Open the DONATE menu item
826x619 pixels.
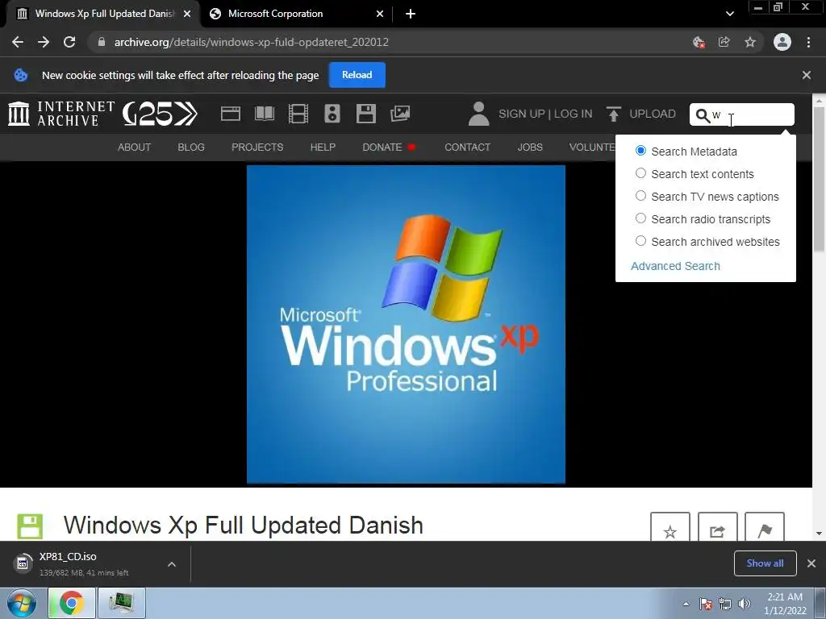coord(388,147)
